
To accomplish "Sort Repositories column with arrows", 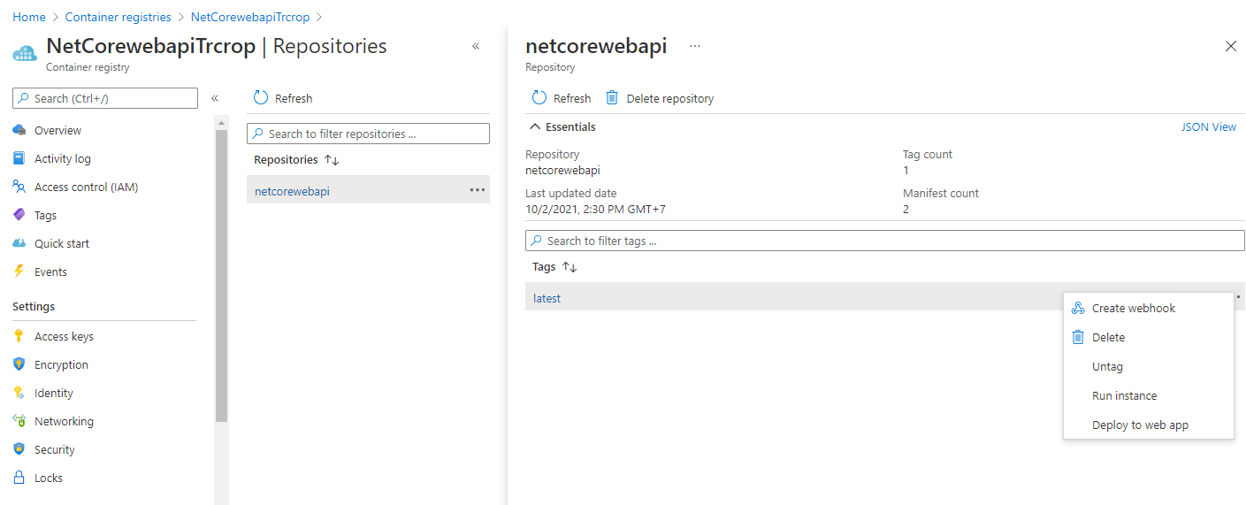I will click(x=333, y=160).
